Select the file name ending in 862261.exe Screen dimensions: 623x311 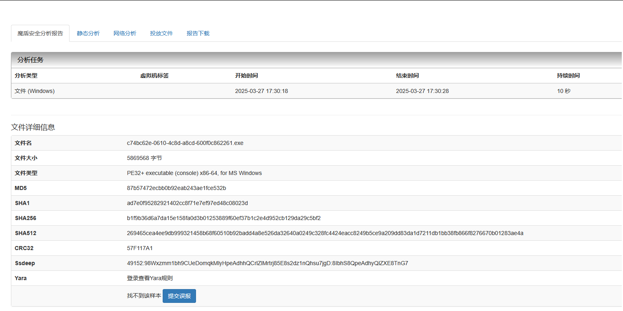pos(185,143)
